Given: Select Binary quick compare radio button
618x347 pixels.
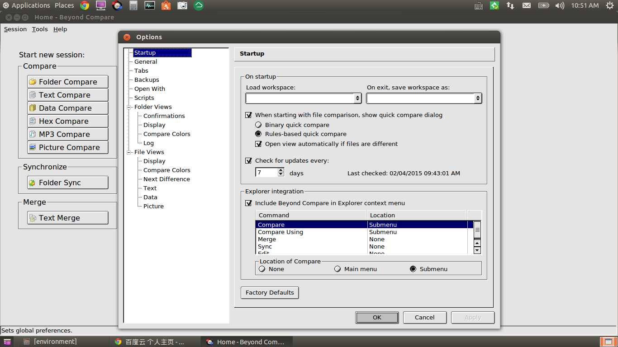Looking at the screenshot, I should coord(258,125).
